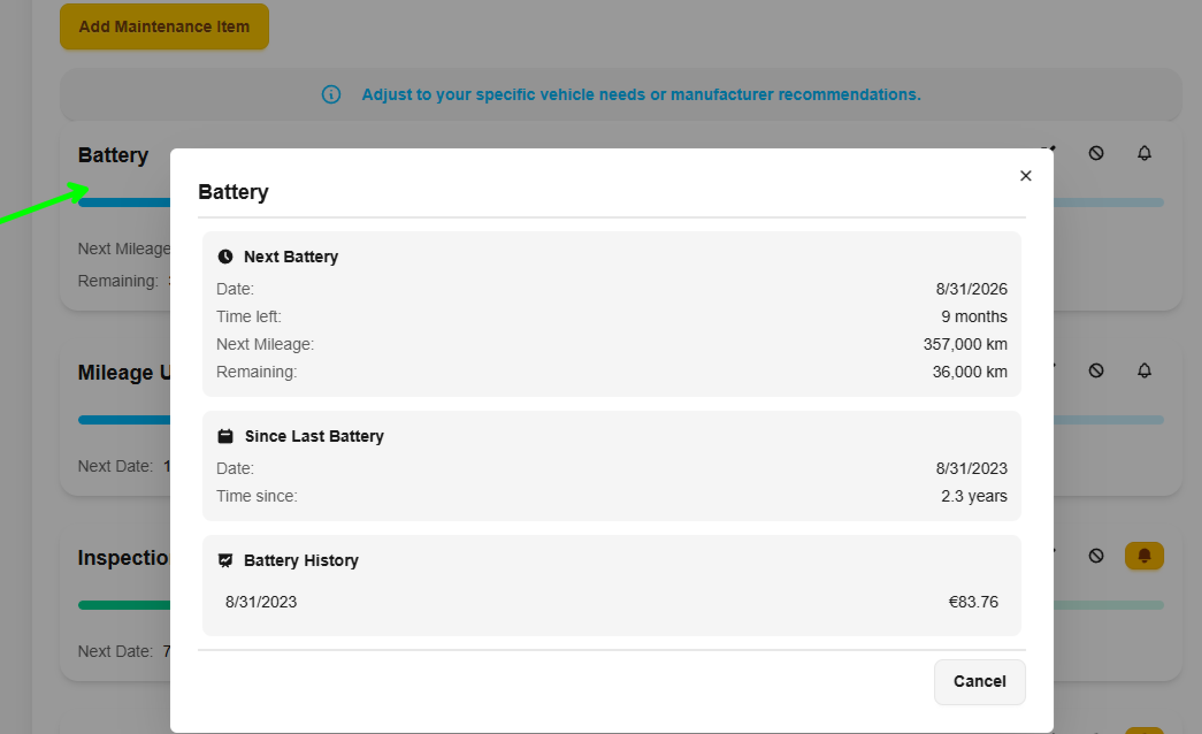Click the disable icon on the Battery card

[1096, 153]
